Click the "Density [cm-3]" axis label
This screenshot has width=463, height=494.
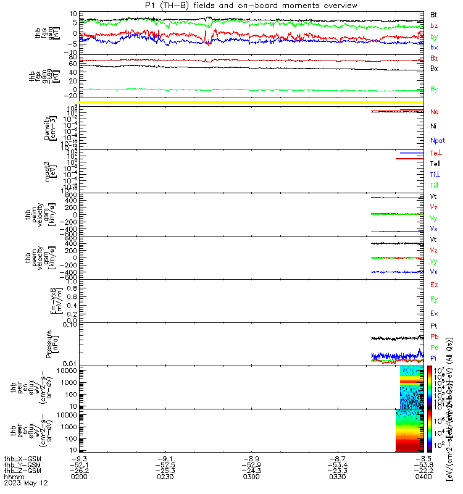(x=50, y=128)
